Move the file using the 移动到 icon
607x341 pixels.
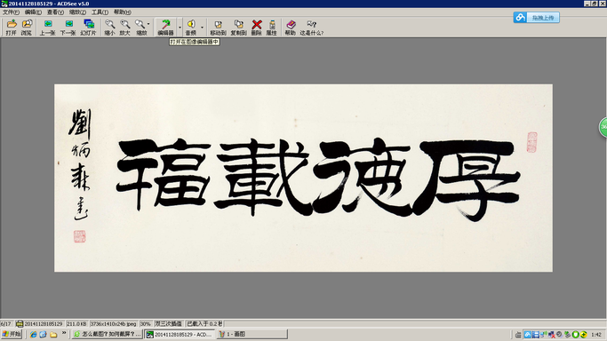point(218,28)
